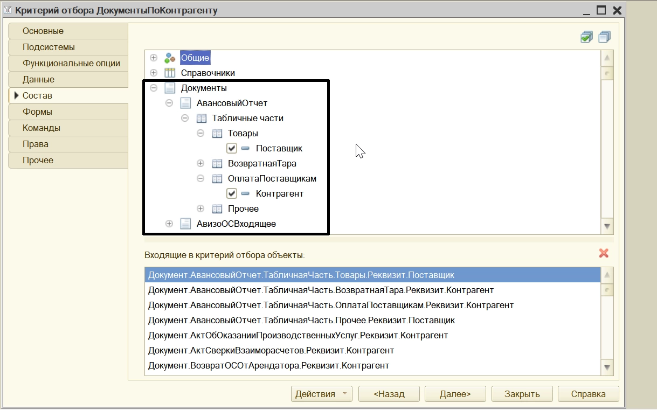Select the ВозвратнаяТара tree label
This screenshot has width=657, height=410.
click(262, 163)
